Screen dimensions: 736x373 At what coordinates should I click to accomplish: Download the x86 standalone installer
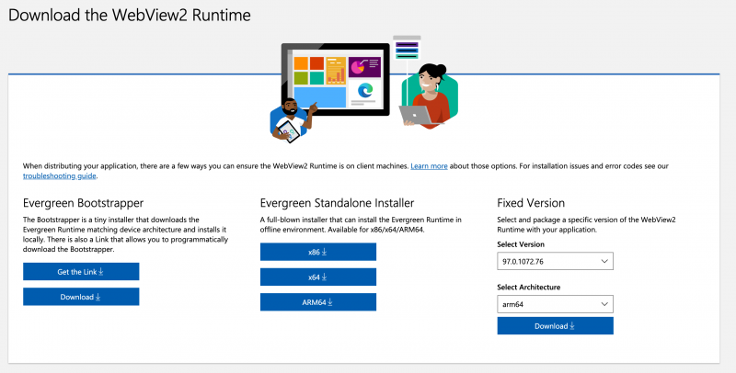tap(318, 252)
